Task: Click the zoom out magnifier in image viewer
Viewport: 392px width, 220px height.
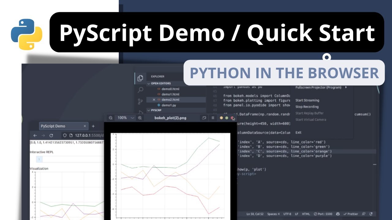Action: (111, 118)
